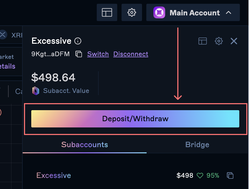Open panel layout icon in account popup
The image size is (249, 189).
pyautogui.click(x=203, y=41)
